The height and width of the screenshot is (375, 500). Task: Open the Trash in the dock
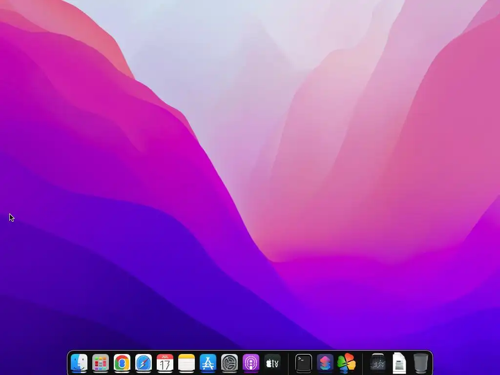coord(420,363)
